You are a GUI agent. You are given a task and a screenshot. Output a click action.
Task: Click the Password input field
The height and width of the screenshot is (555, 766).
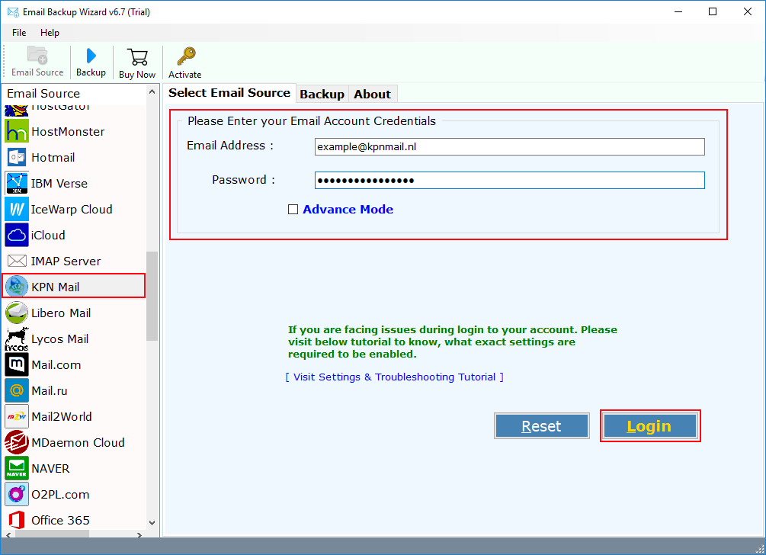[x=510, y=180]
